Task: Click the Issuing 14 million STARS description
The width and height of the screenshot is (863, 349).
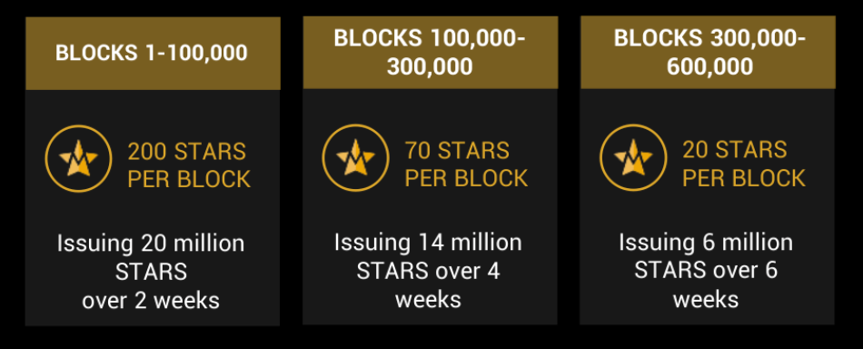Action: point(428,272)
